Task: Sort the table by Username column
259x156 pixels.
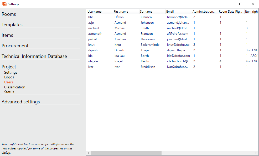Action: click(95, 12)
